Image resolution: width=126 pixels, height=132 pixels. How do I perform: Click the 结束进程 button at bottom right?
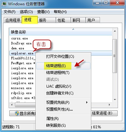(x=104, y=113)
